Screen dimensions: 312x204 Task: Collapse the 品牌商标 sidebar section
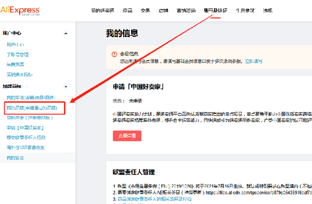click(x=66, y=86)
